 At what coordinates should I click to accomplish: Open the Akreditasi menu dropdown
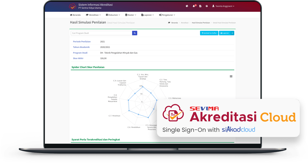pyautogui.click(x=93, y=15)
